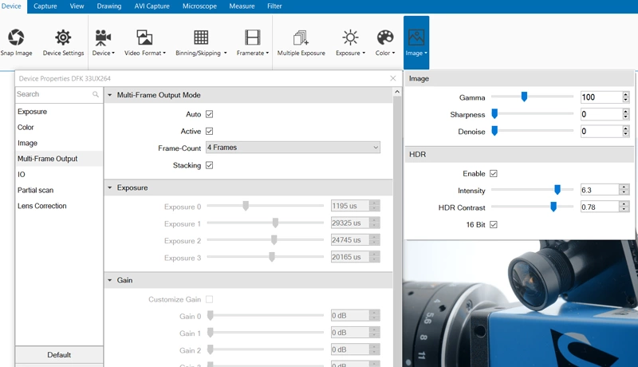
Task: Click the Binning/Skipping grid icon
Action: pos(201,37)
